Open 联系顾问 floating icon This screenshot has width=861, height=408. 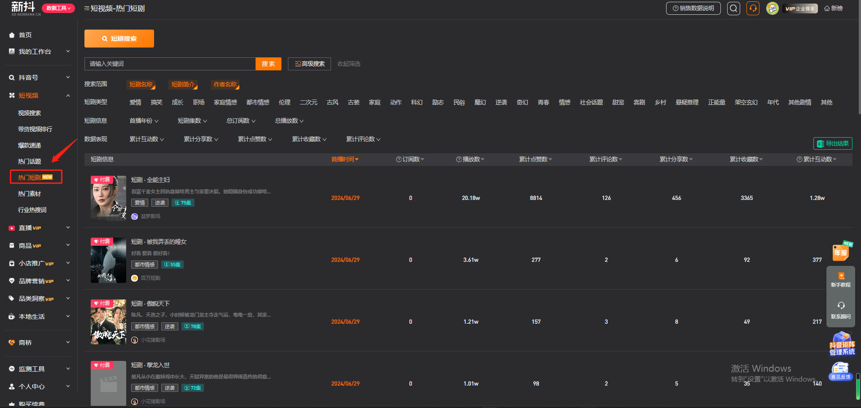(840, 310)
